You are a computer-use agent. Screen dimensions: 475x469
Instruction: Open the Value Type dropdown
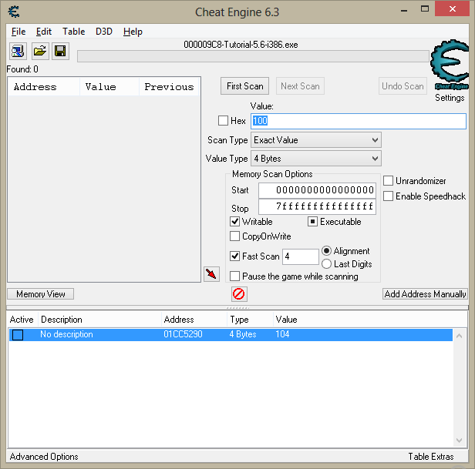316,159
